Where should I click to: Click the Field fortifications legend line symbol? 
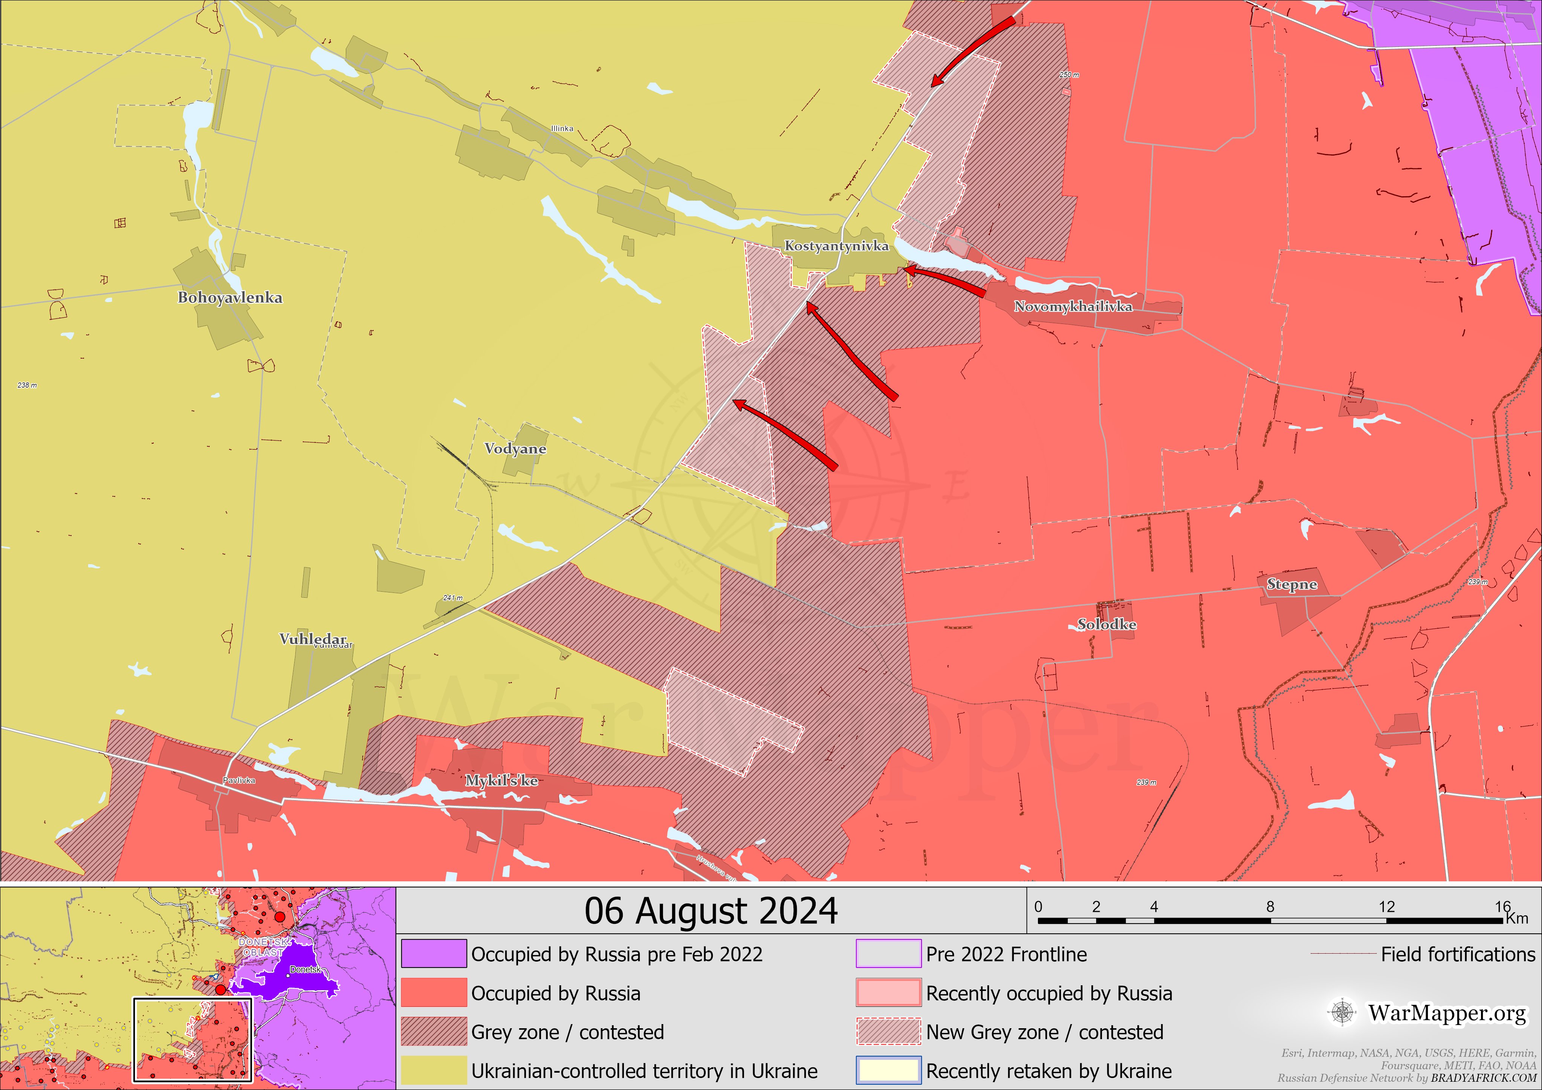click(1343, 954)
